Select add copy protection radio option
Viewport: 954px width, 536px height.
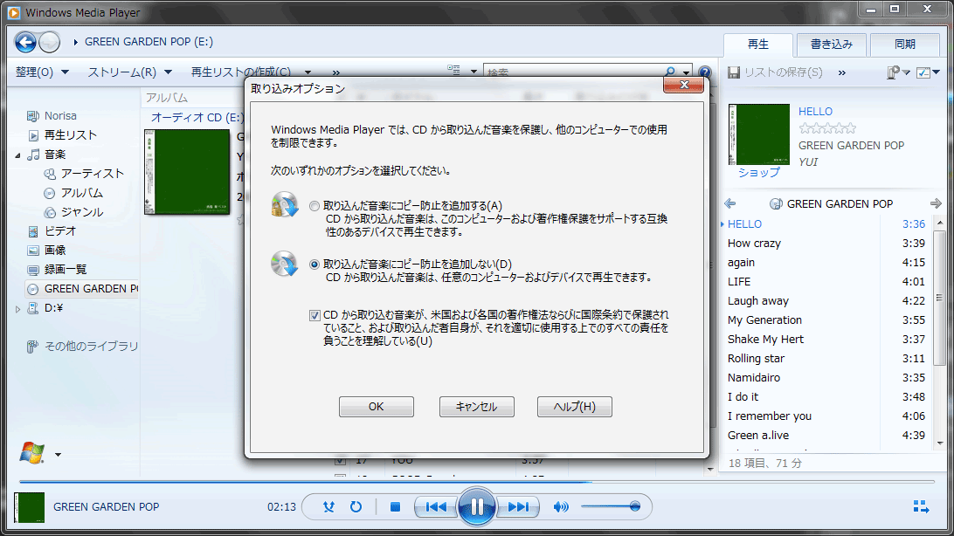314,206
